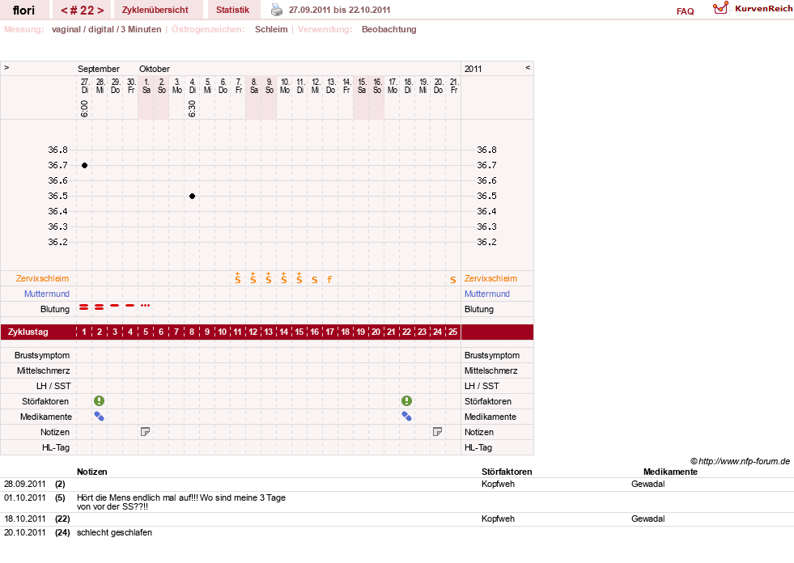Open the note icon on cycle day 24

point(438,432)
